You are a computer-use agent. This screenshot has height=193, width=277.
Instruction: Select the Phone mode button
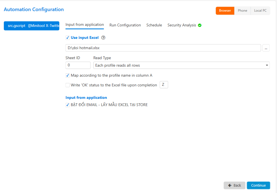click(242, 11)
